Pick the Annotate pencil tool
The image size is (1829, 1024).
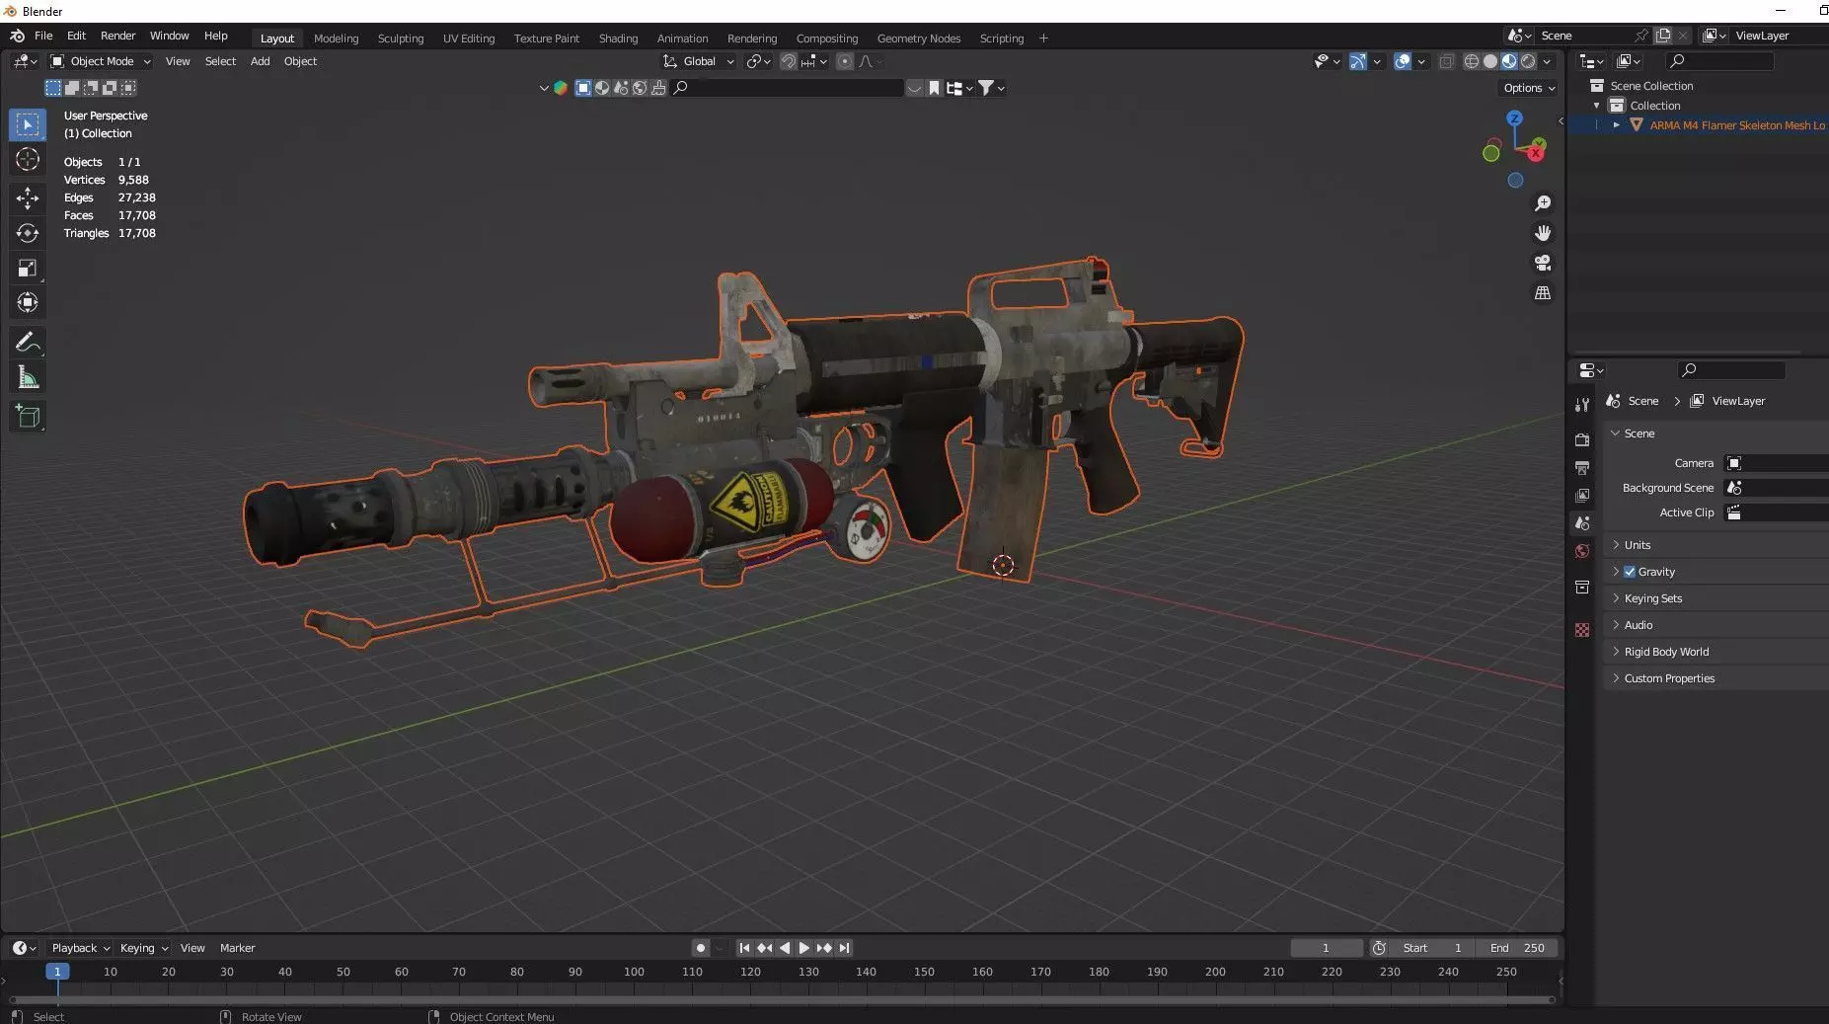[28, 343]
